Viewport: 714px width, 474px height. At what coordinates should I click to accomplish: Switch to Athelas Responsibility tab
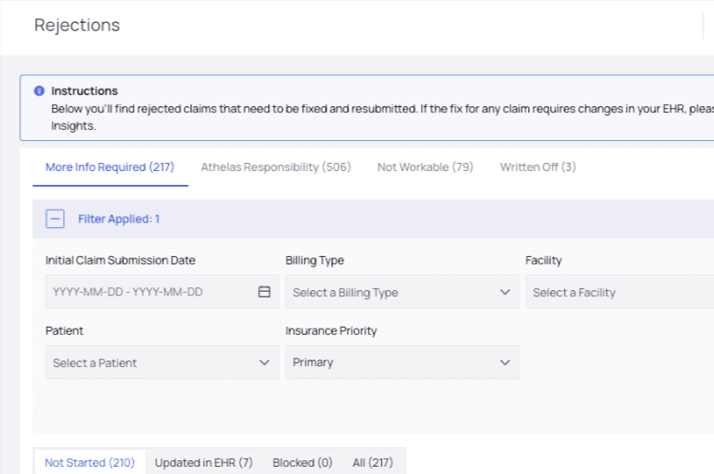(276, 167)
